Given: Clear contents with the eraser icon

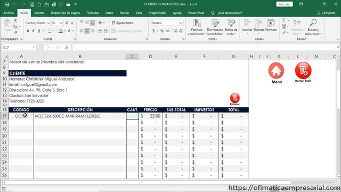Looking at the screenshot, I should pyautogui.click(x=284, y=33).
